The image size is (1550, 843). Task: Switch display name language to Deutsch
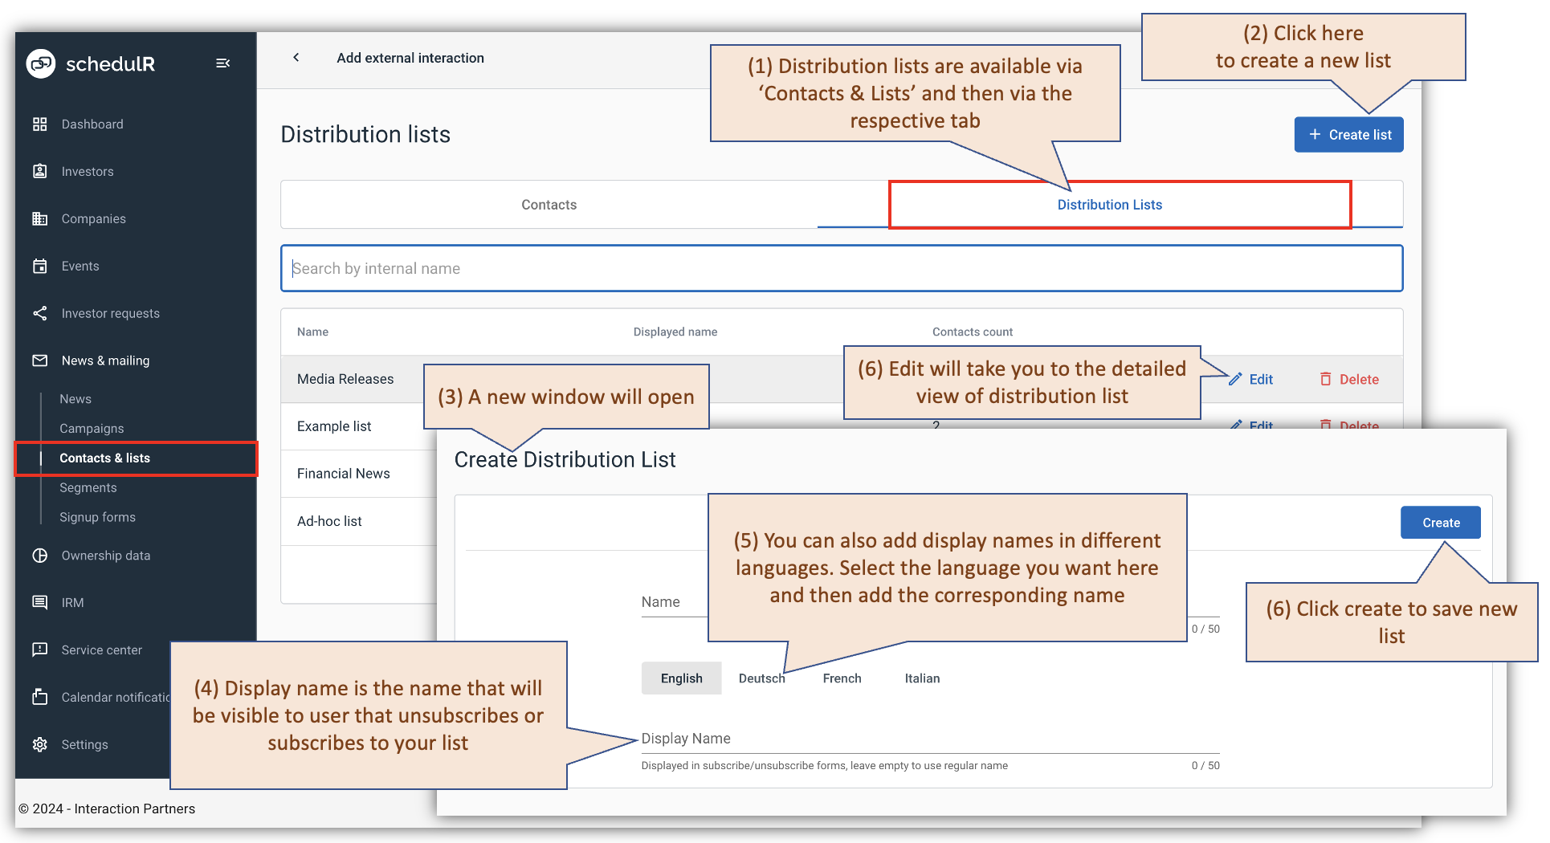(761, 678)
